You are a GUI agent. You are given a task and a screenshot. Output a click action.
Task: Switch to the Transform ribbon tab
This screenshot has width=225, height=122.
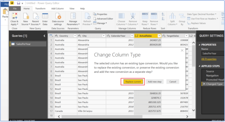tap(40, 9)
